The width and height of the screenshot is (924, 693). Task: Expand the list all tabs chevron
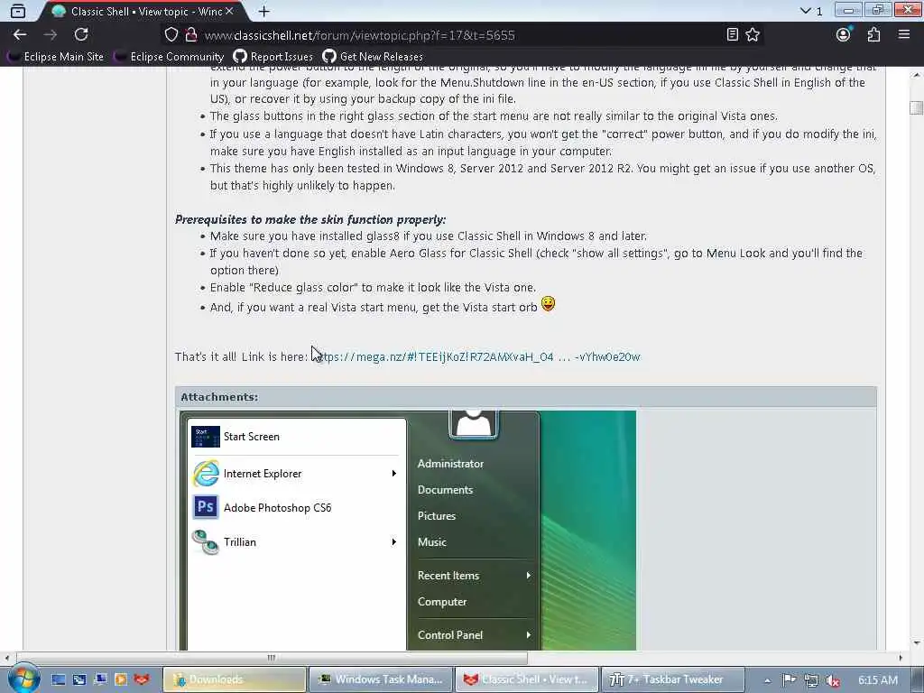tap(805, 11)
